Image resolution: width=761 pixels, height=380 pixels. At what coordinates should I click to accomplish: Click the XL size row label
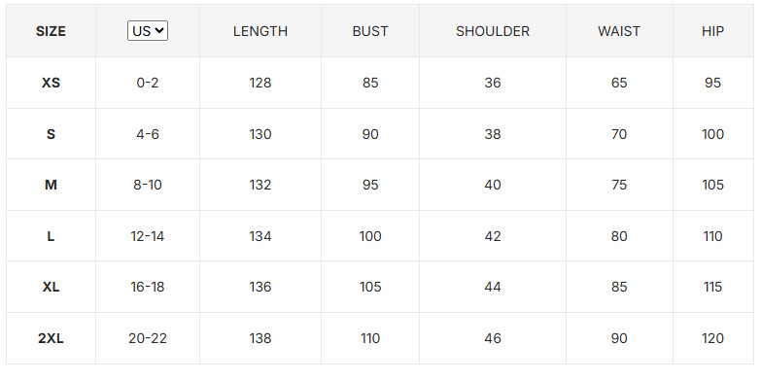(51, 288)
